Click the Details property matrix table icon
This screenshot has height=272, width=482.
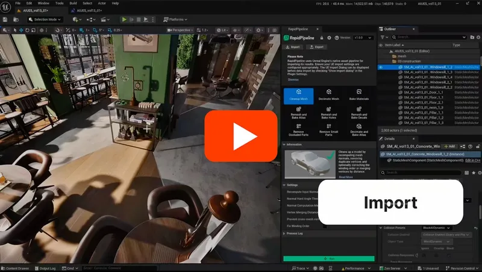(466, 173)
